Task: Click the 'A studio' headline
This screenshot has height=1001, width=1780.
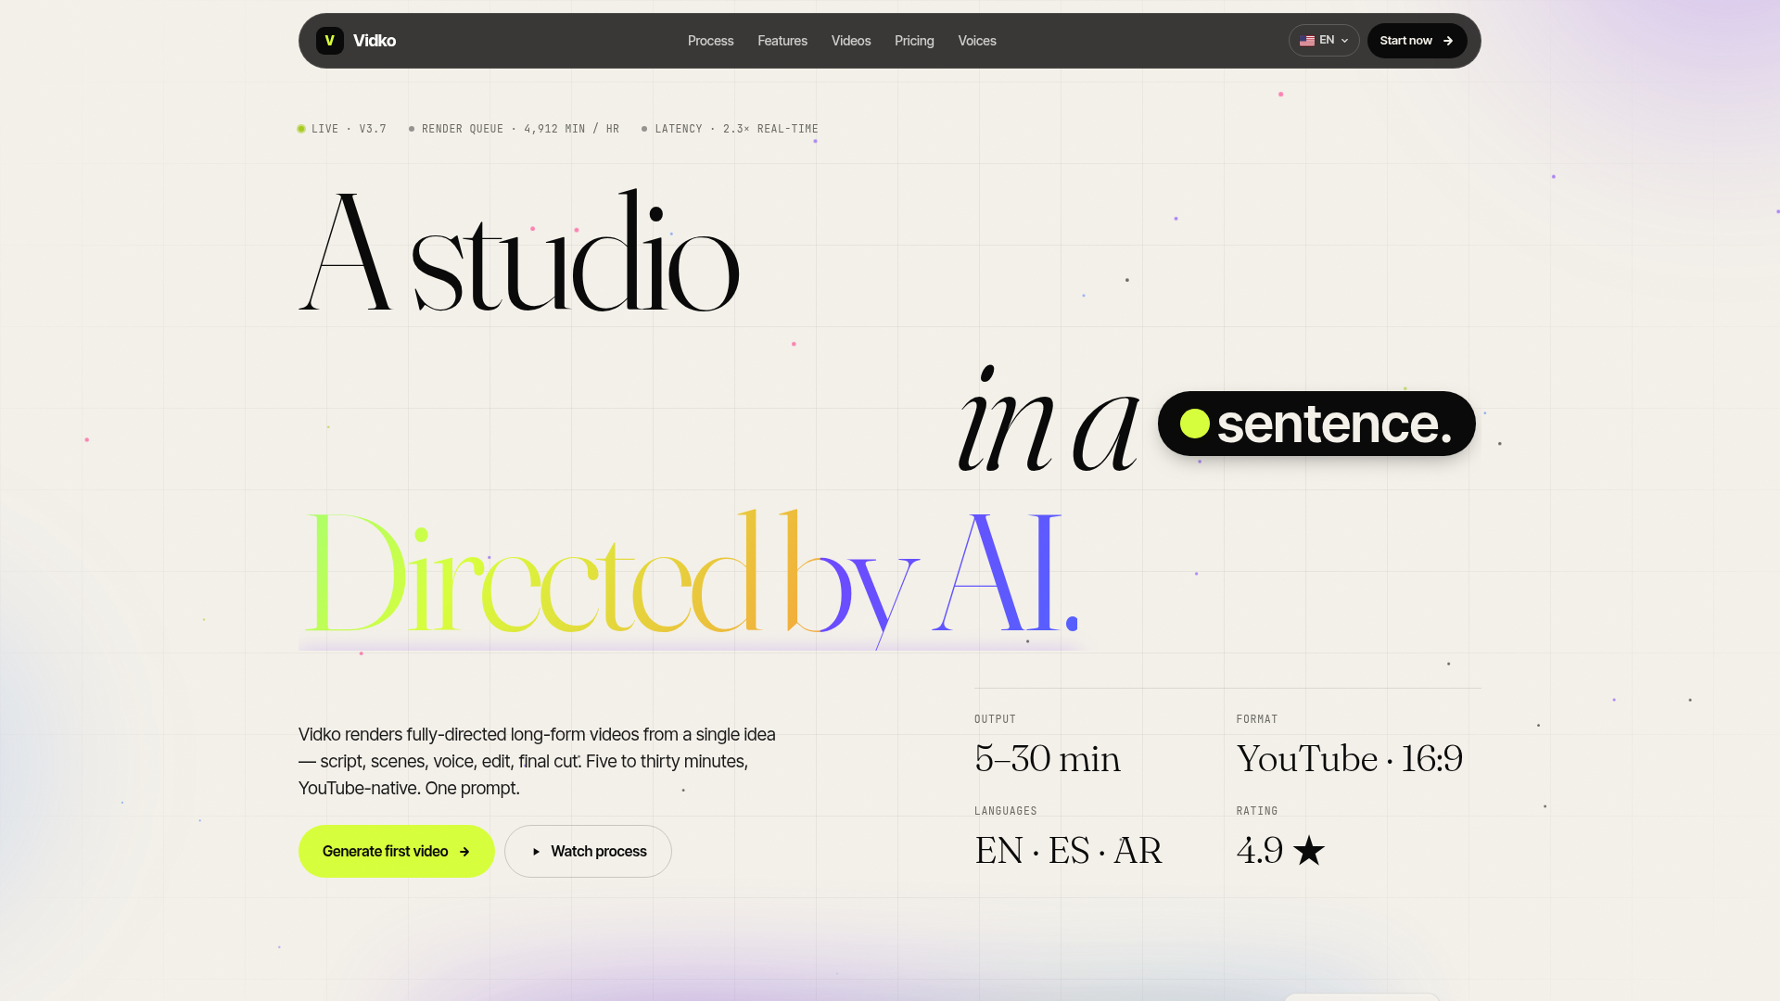Action: (x=519, y=252)
